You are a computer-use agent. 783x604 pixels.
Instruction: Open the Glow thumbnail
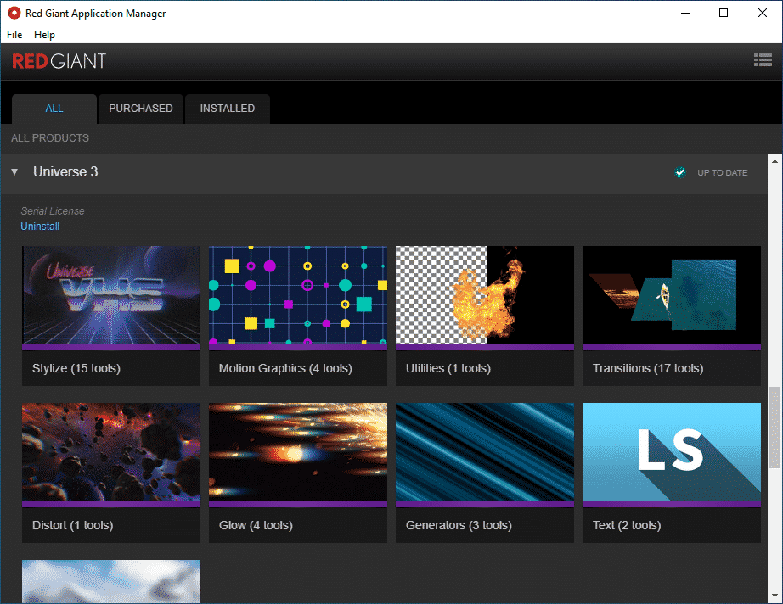click(x=298, y=452)
